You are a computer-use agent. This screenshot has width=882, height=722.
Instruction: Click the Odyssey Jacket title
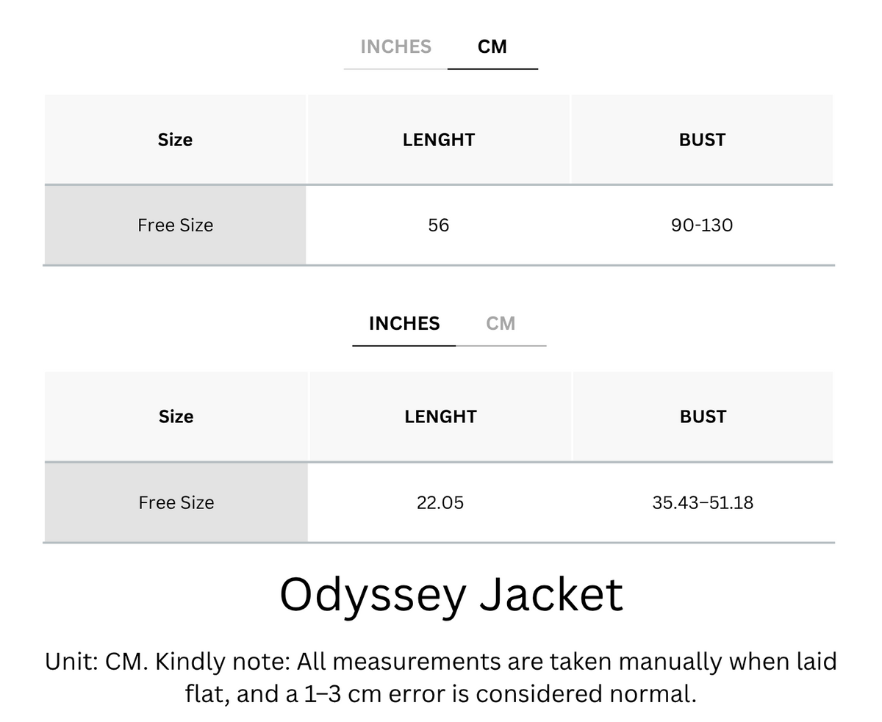tap(451, 595)
